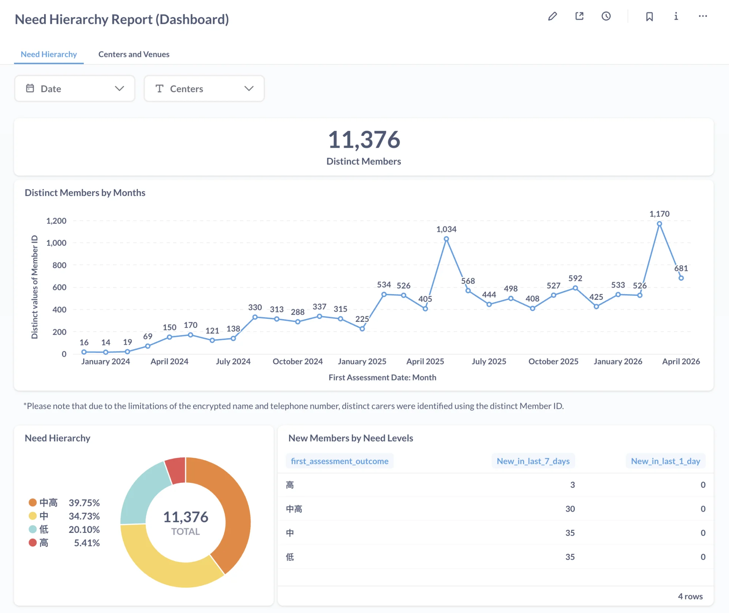Click the 11,376 TOTAL donut center
The height and width of the screenshot is (613, 729).
186,523
